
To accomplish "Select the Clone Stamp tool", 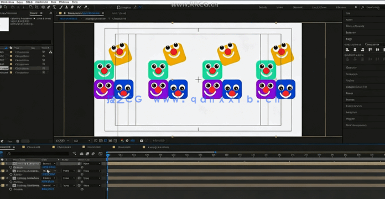I will [66, 7].
